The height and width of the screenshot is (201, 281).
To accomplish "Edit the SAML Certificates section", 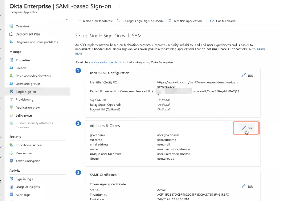I will (247, 186).
